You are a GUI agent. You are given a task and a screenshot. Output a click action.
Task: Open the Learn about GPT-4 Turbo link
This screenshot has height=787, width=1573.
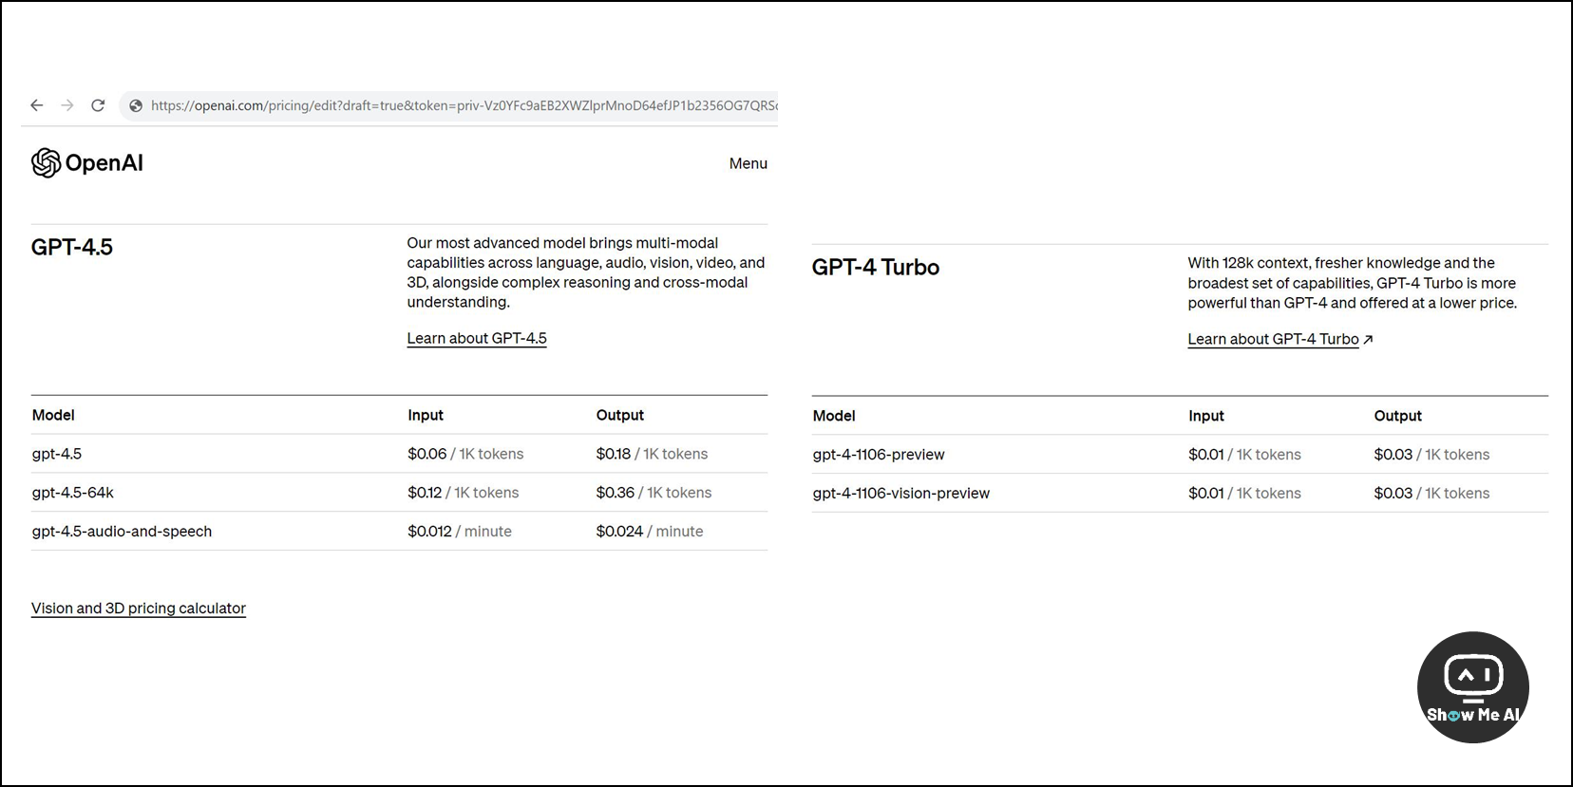tap(1273, 339)
